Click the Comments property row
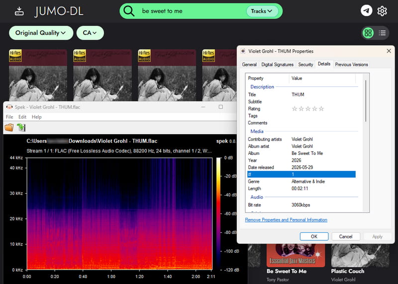The height and width of the screenshot is (284, 398). [x=301, y=123]
